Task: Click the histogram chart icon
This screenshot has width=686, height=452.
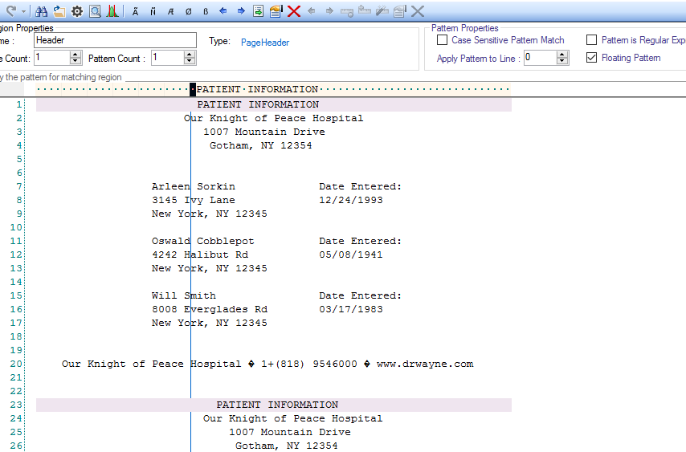Action: (x=112, y=11)
